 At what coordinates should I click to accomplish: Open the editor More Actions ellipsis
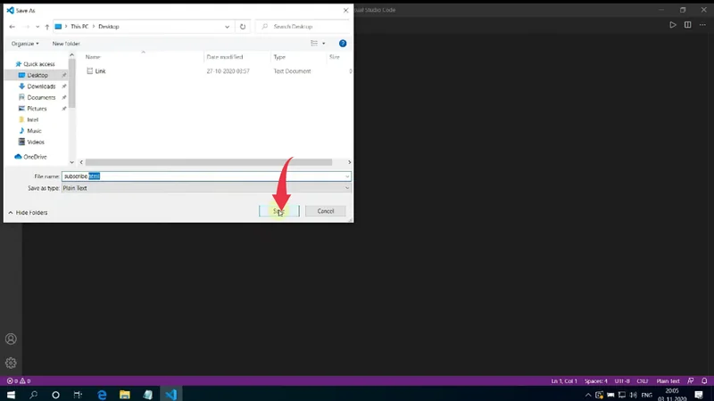point(701,25)
